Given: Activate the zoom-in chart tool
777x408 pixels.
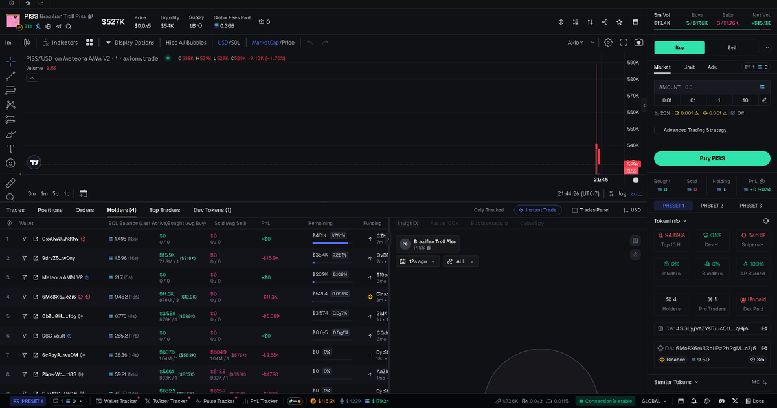Looking at the screenshot, I should 10,197.
